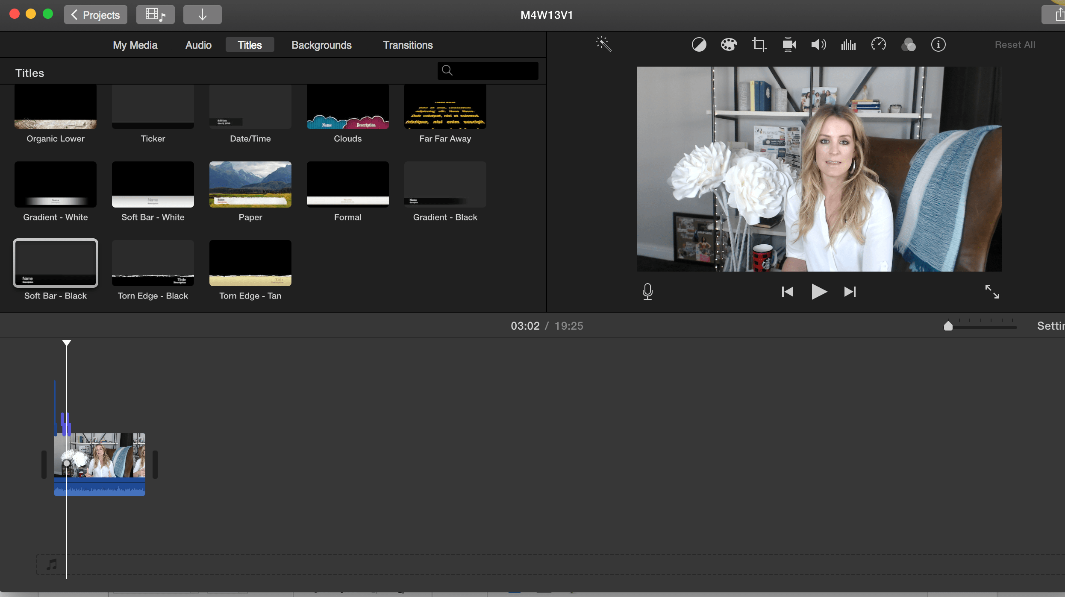This screenshot has width=1065, height=597.
Task: Open the clip speed controls
Action: (878, 44)
